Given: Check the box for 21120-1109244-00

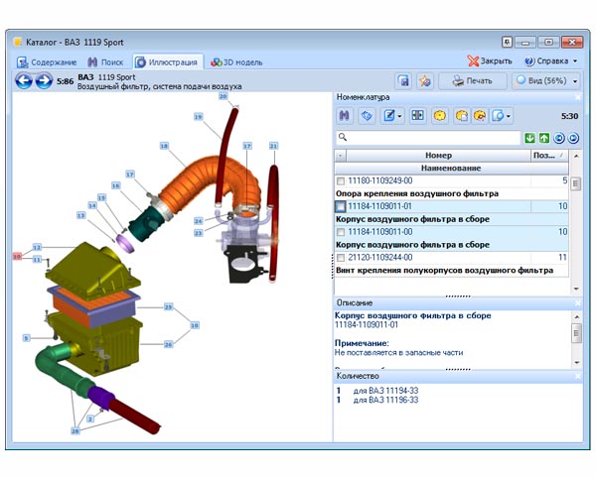Looking at the screenshot, I should [x=341, y=258].
